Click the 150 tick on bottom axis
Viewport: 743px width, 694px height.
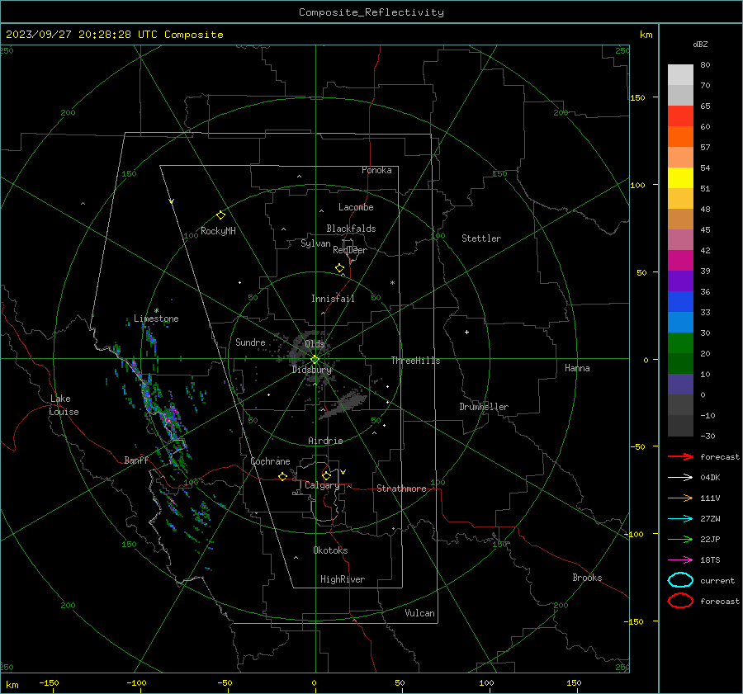point(574,682)
